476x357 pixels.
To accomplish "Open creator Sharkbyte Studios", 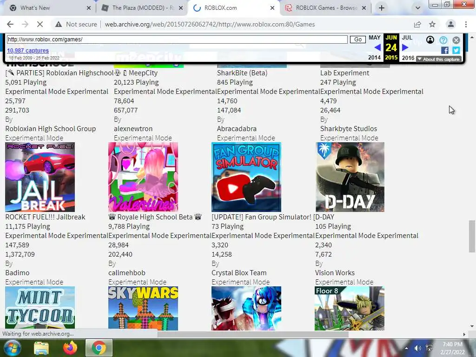I will point(349,129).
